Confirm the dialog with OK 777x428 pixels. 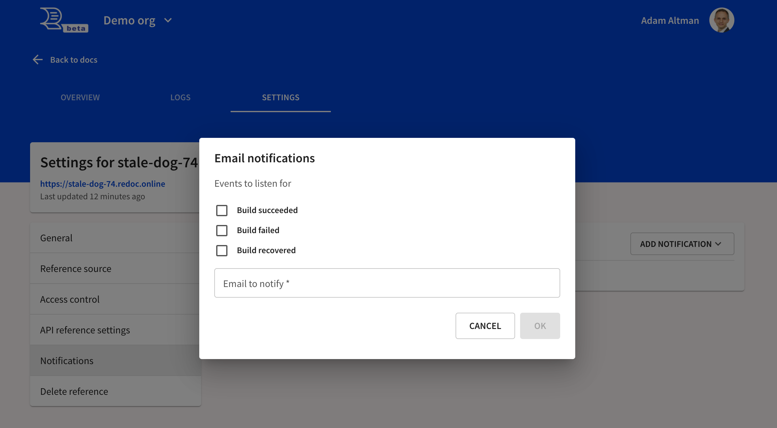540,326
